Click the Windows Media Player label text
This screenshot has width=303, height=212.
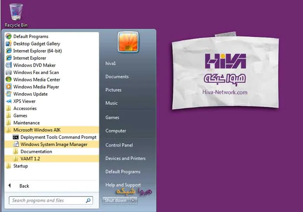36,87
